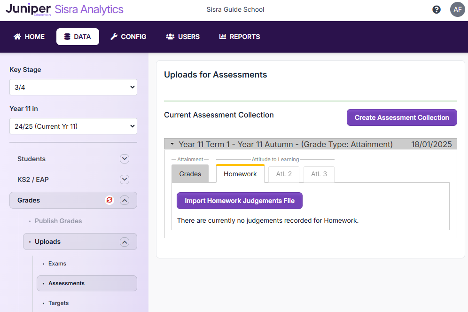Viewport: 468px width, 312px height.
Task: Click Create Assessment Collection button
Action: (401, 117)
